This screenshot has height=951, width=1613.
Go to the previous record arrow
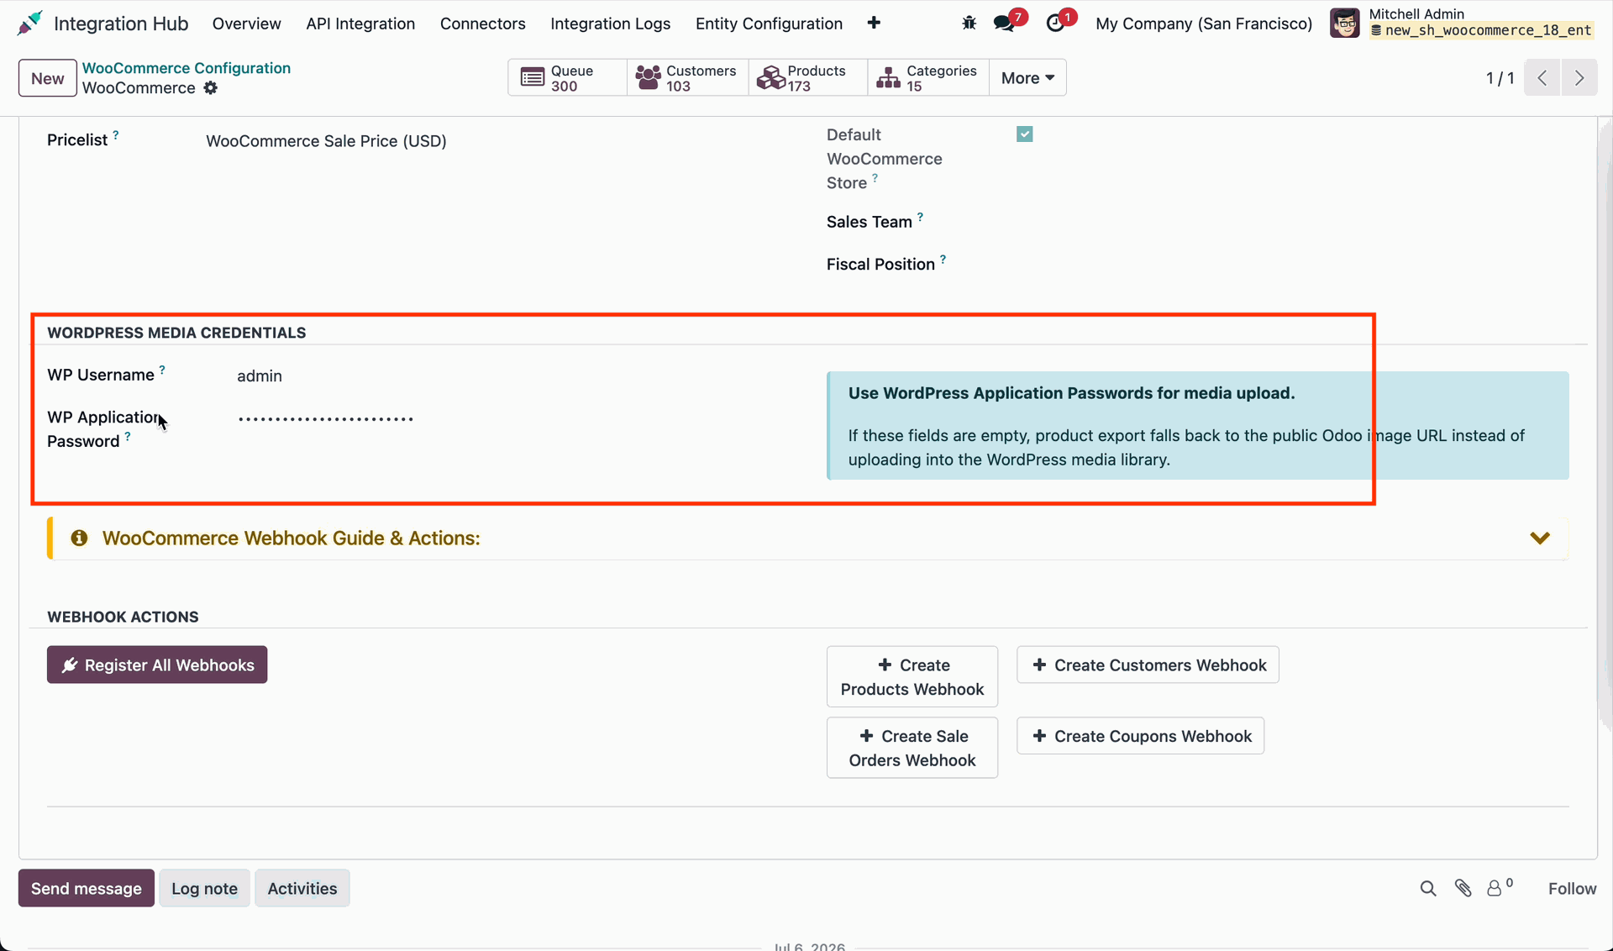pyautogui.click(x=1542, y=78)
